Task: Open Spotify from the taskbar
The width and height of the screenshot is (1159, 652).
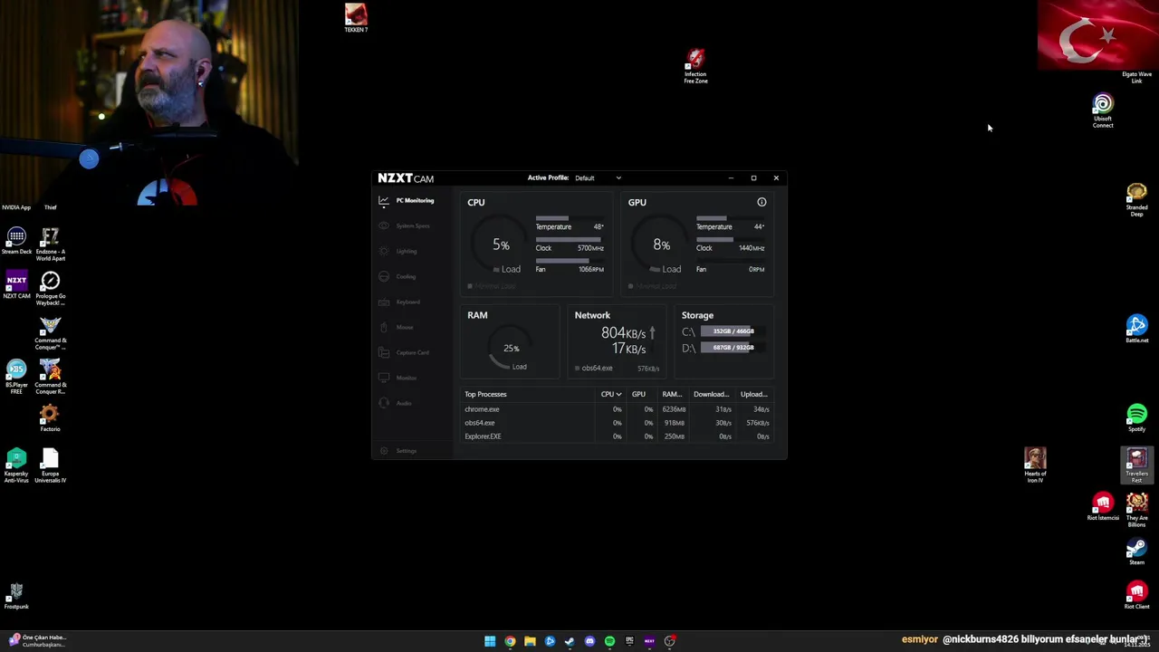Action: 609,641
